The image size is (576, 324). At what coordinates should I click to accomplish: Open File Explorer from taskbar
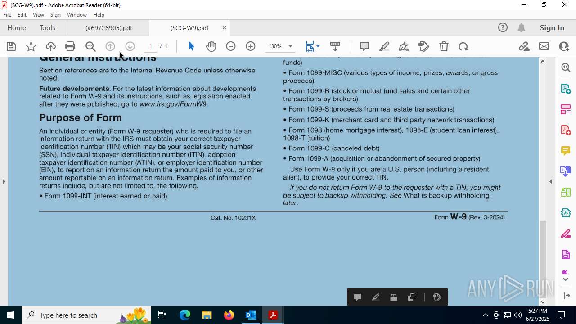click(207, 315)
